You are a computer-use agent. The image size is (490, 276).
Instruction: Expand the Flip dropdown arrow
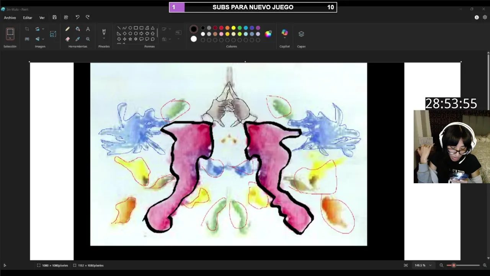[43, 39]
